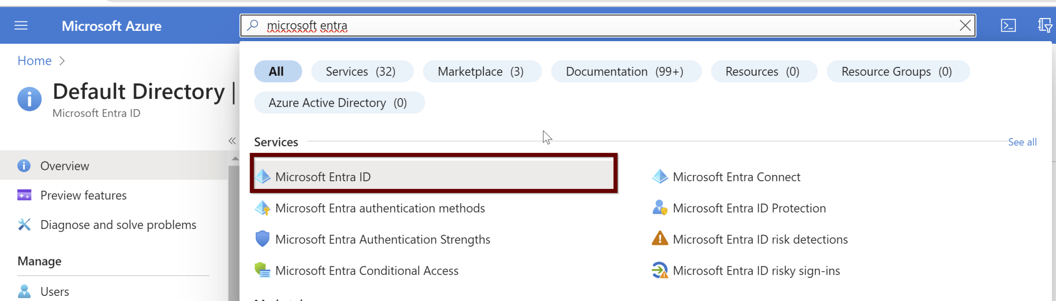
Task: Filter results by Resource Groups (0)
Action: tap(898, 72)
